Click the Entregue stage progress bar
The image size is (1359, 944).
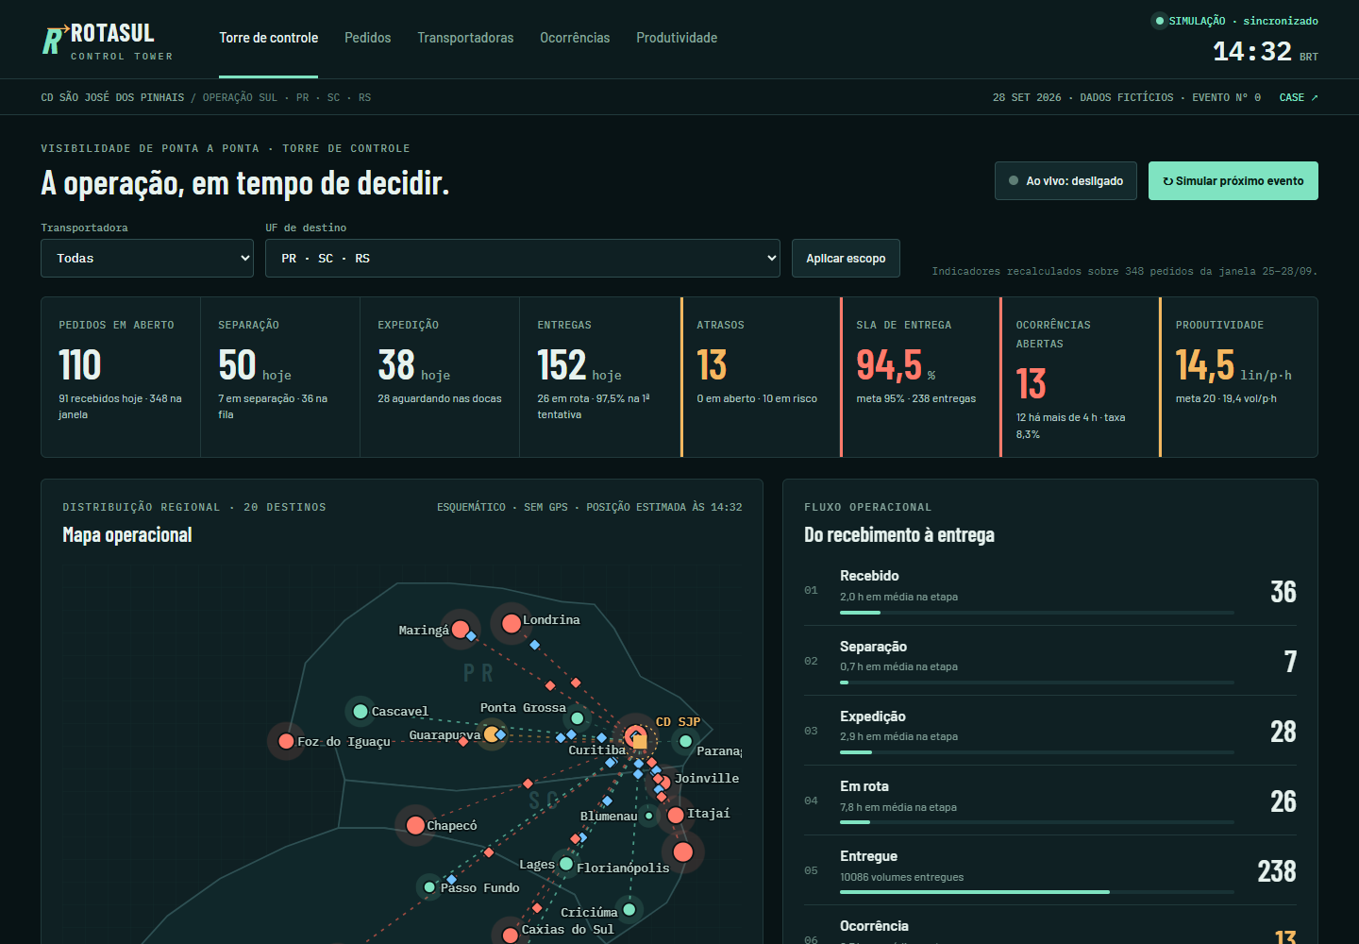1037,892
